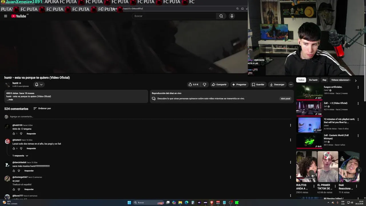Open Windows Start menu in taskbar

(x=129, y=203)
